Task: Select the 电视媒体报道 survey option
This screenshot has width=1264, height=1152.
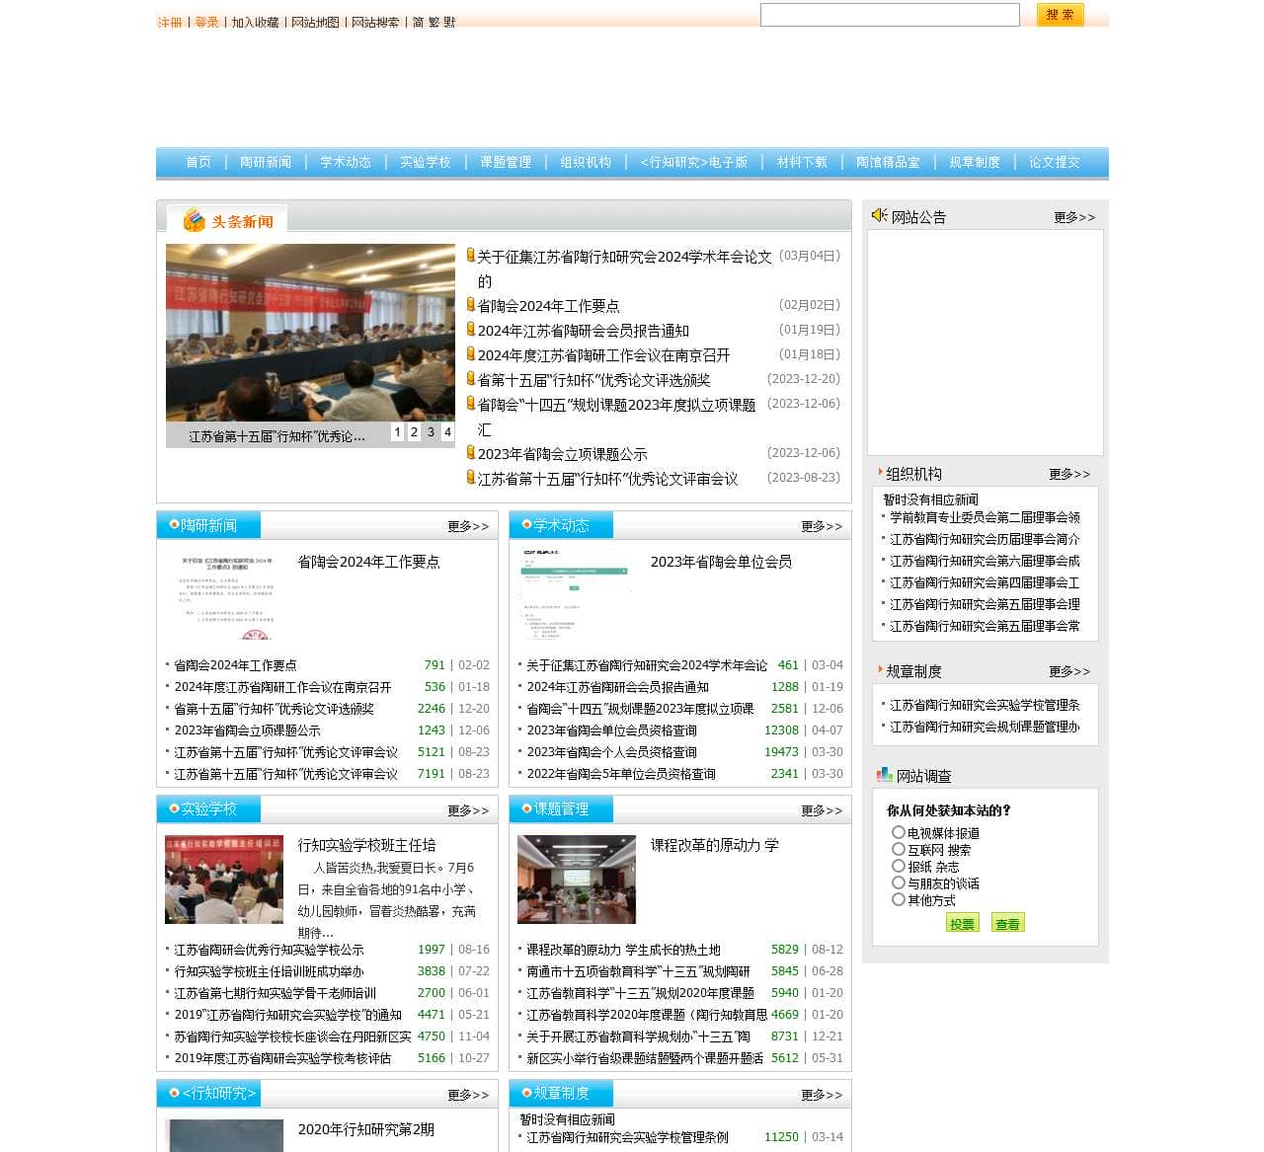Action: (899, 832)
